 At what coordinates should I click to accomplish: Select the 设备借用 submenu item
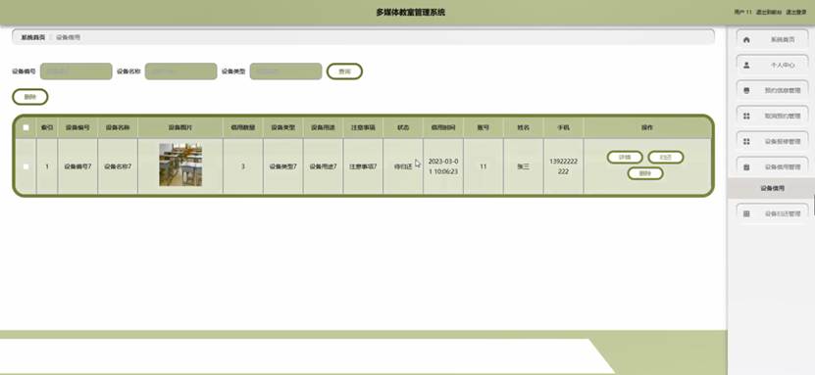[772, 189]
